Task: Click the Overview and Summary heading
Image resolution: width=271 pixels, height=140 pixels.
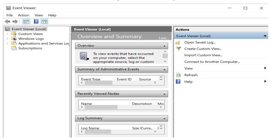Action: (109, 36)
